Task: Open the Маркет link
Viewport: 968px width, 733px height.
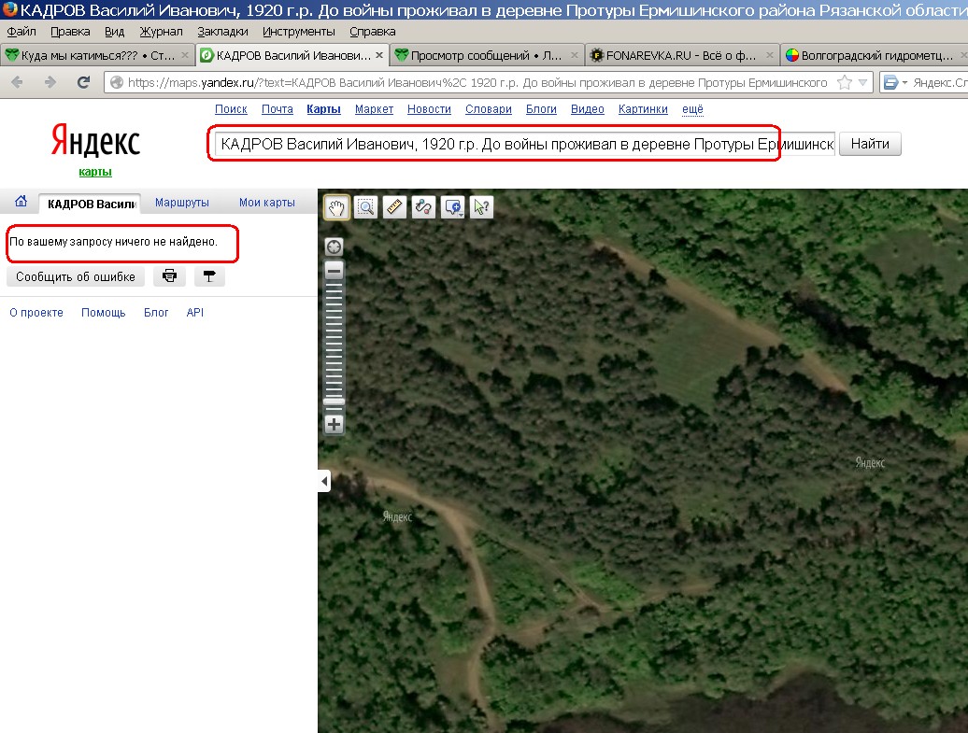Action: (x=374, y=109)
